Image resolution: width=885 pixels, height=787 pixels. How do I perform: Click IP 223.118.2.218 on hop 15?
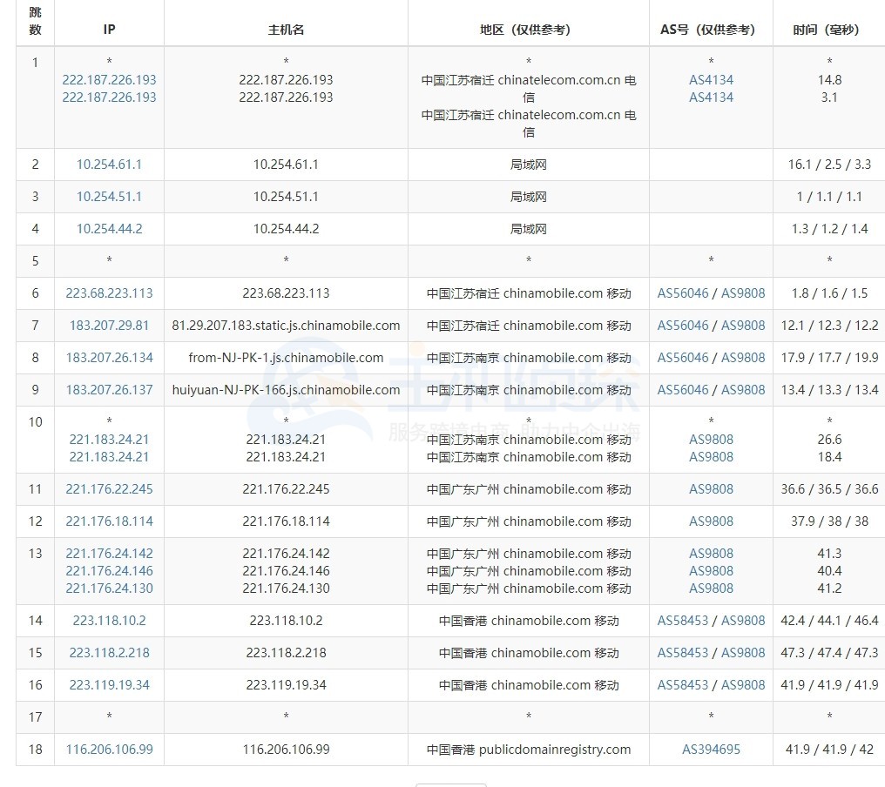pos(108,652)
